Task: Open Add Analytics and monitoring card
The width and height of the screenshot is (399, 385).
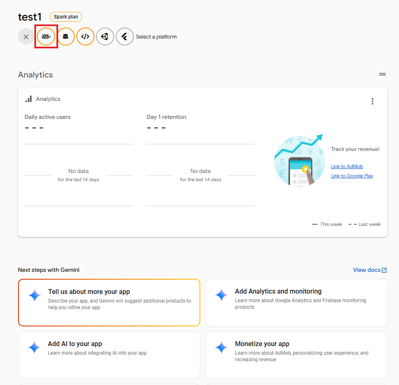Action: 296,303
